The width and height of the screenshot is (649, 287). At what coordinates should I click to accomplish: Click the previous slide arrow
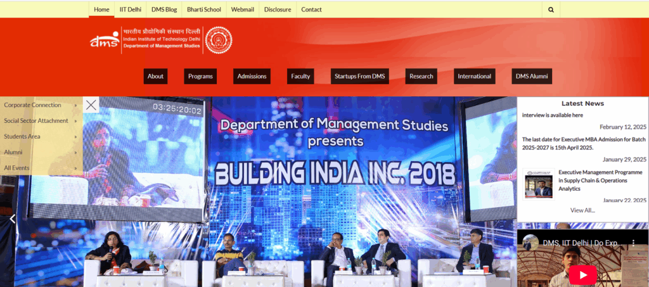tap(12, 219)
